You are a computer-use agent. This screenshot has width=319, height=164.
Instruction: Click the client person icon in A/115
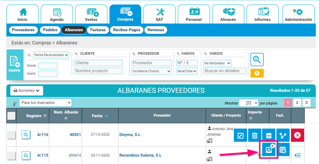tap(209, 152)
